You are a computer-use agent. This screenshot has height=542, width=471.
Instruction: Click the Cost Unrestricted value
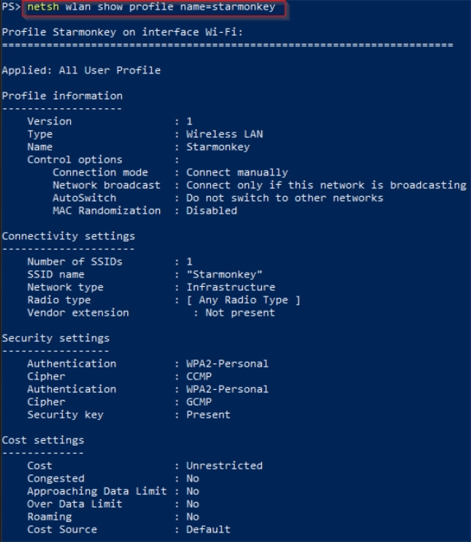click(x=224, y=465)
